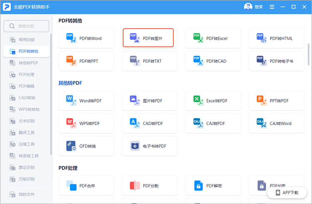Click the 其他转PDF section heading

tap(70, 83)
